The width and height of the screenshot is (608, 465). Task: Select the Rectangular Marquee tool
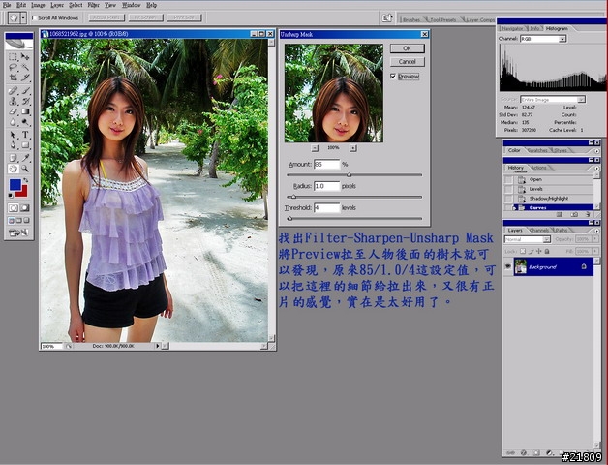13,57
